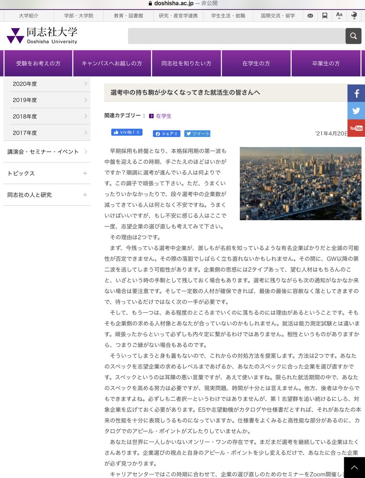365x478 pixels.
Task: Select 在学生の方 tab
Action: 256,63
